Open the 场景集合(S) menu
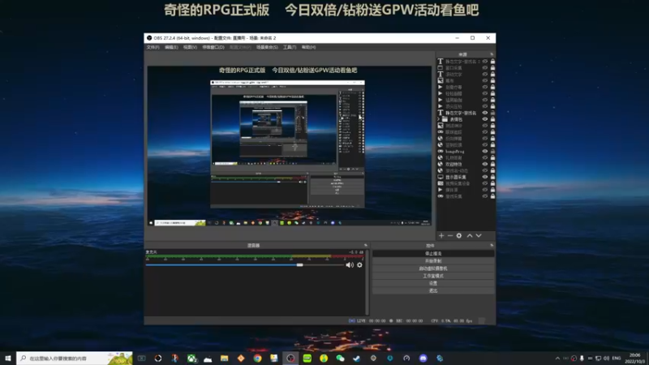 tap(267, 47)
